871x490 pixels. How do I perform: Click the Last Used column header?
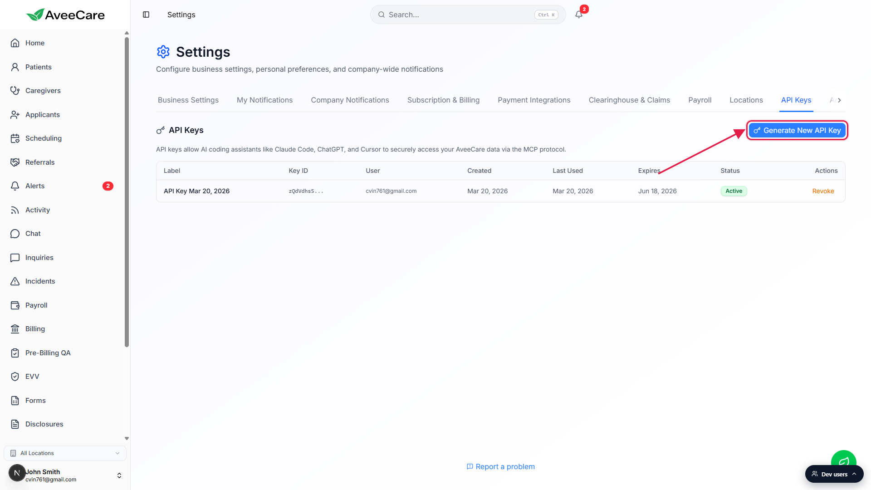568,171
